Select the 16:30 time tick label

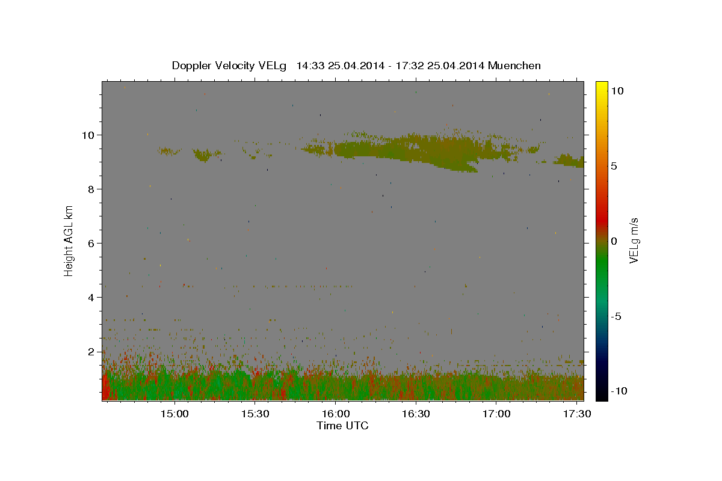point(416,414)
